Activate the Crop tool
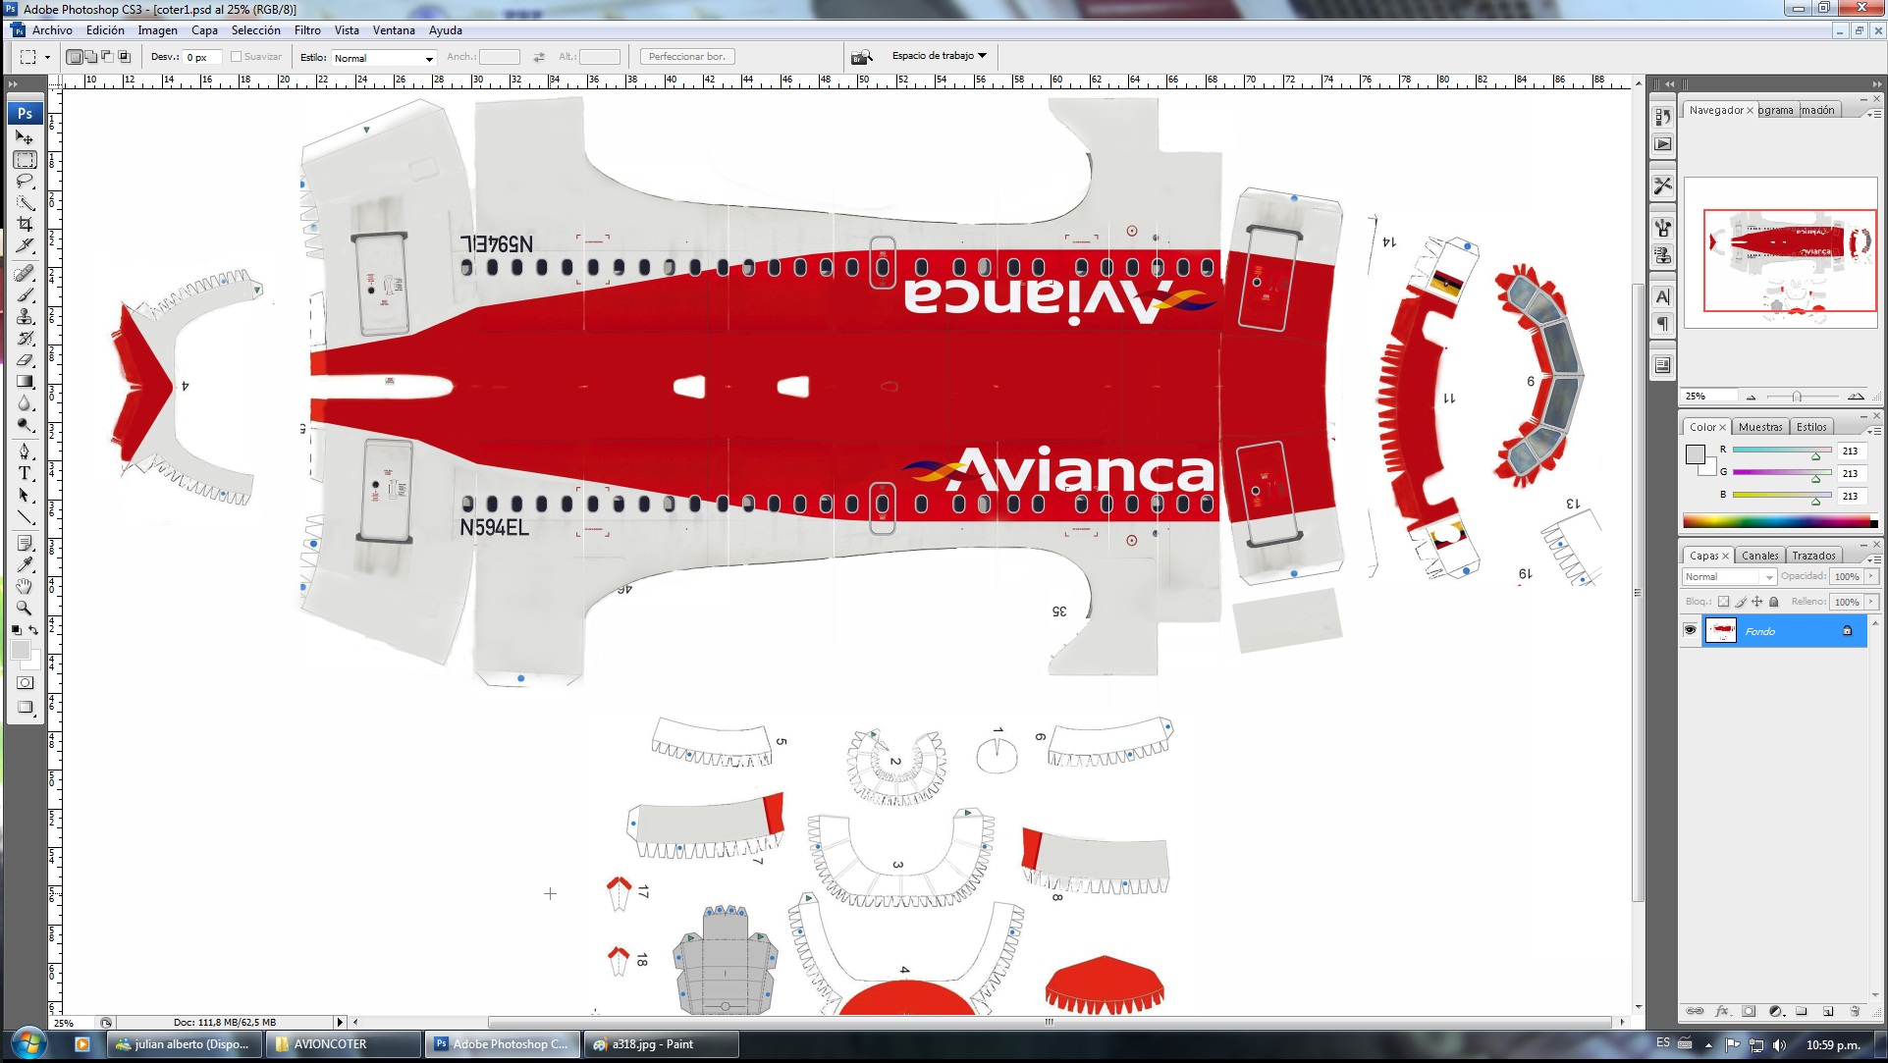The image size is (1888, 1063). [25, 225]
